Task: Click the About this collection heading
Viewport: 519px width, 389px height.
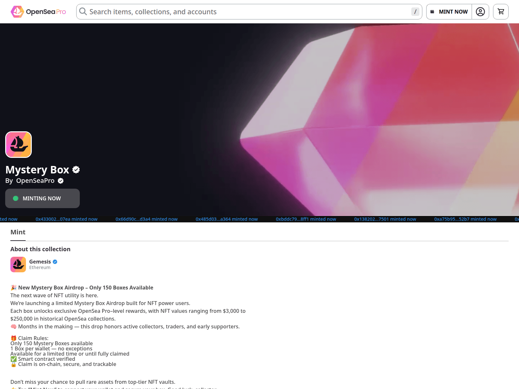Action: [40, 249]
